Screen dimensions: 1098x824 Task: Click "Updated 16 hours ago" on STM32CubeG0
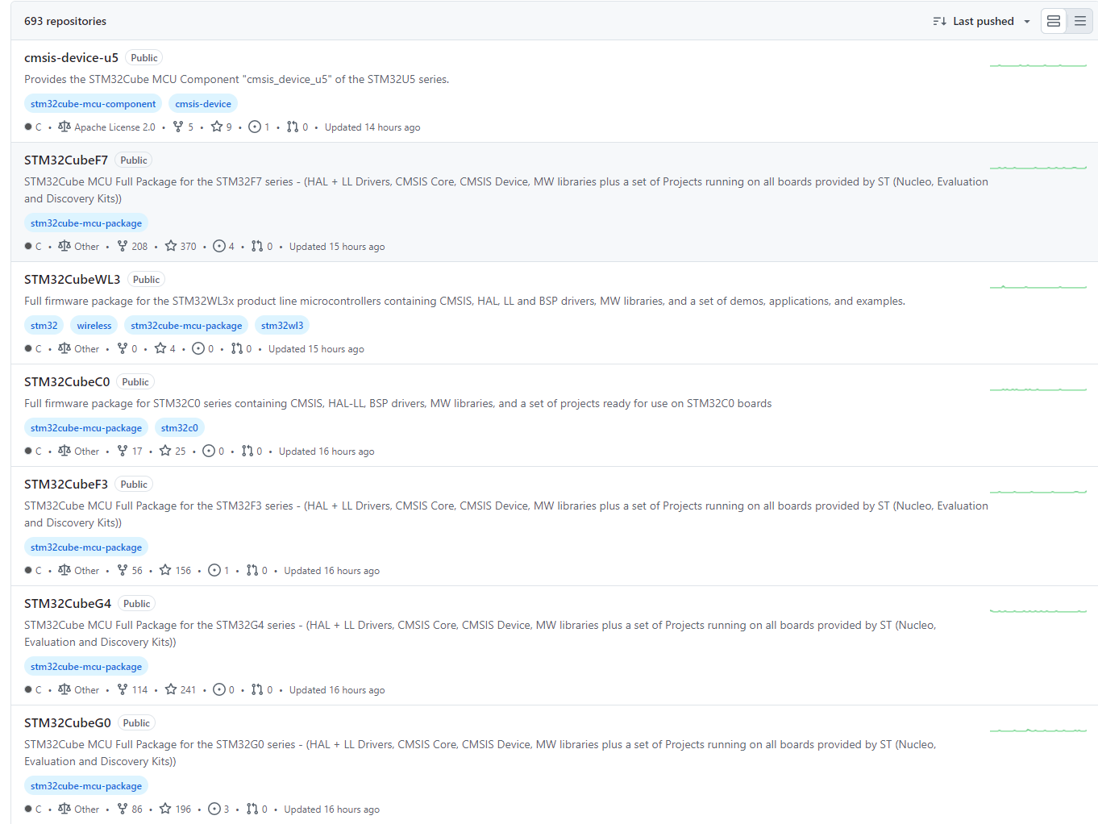click(331, 809)
